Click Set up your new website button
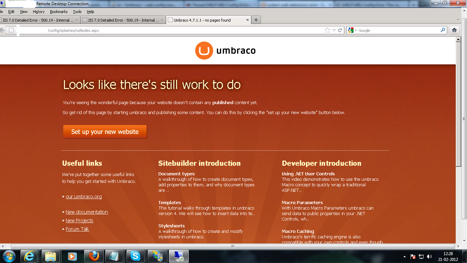 (105, 132)
